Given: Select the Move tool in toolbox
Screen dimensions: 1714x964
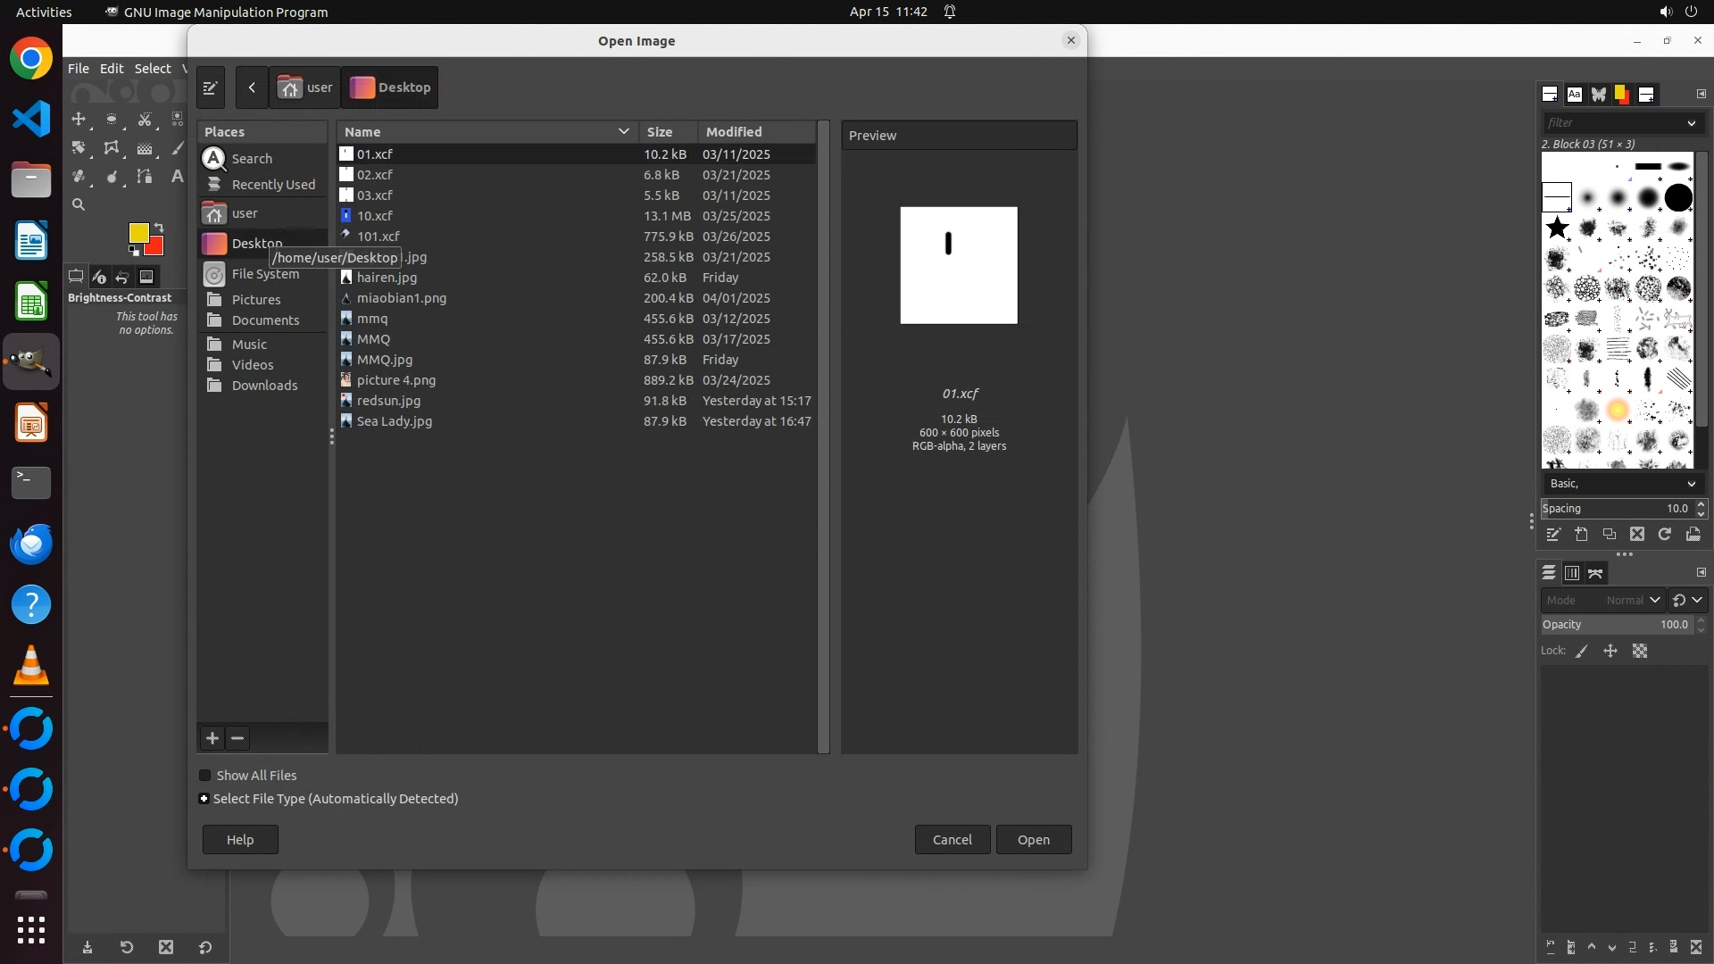Looking at the screenshot, I should click(x=79, y=119).
